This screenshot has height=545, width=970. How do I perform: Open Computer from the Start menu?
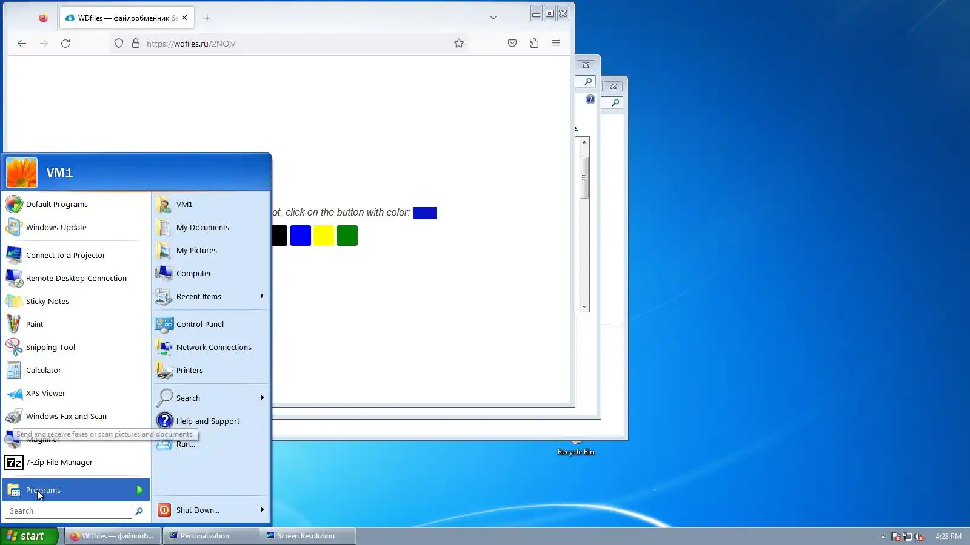pos(210,273)
